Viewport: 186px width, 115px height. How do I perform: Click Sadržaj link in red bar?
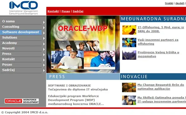pyautogui.click(x=78, y=11)
